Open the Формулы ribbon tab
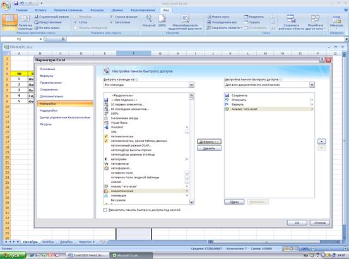Screen dimensions: 349x259 click(x=97, y=10)
